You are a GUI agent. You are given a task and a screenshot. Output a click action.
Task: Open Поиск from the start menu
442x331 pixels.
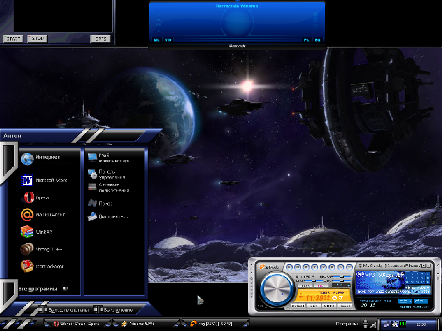click(100, 203)
